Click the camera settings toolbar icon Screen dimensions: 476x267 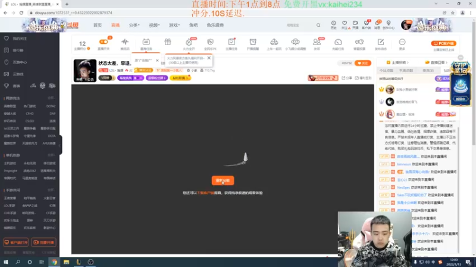[x=359, y=42]
